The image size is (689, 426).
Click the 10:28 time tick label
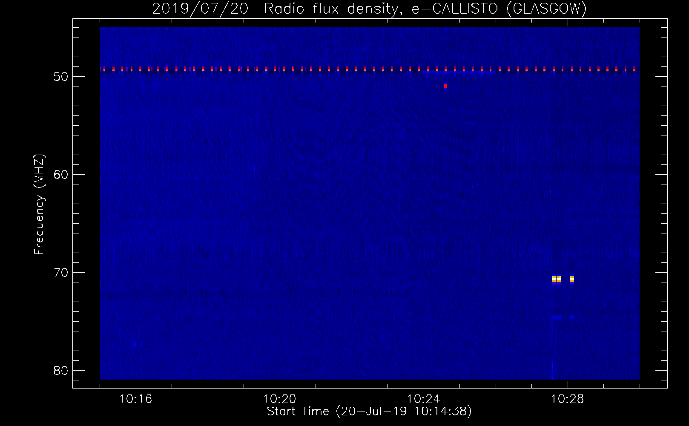[x=567, y=399]
